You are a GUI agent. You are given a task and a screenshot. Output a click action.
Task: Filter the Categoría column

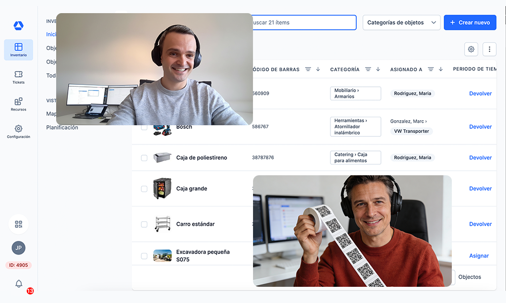tap(368, 69)
